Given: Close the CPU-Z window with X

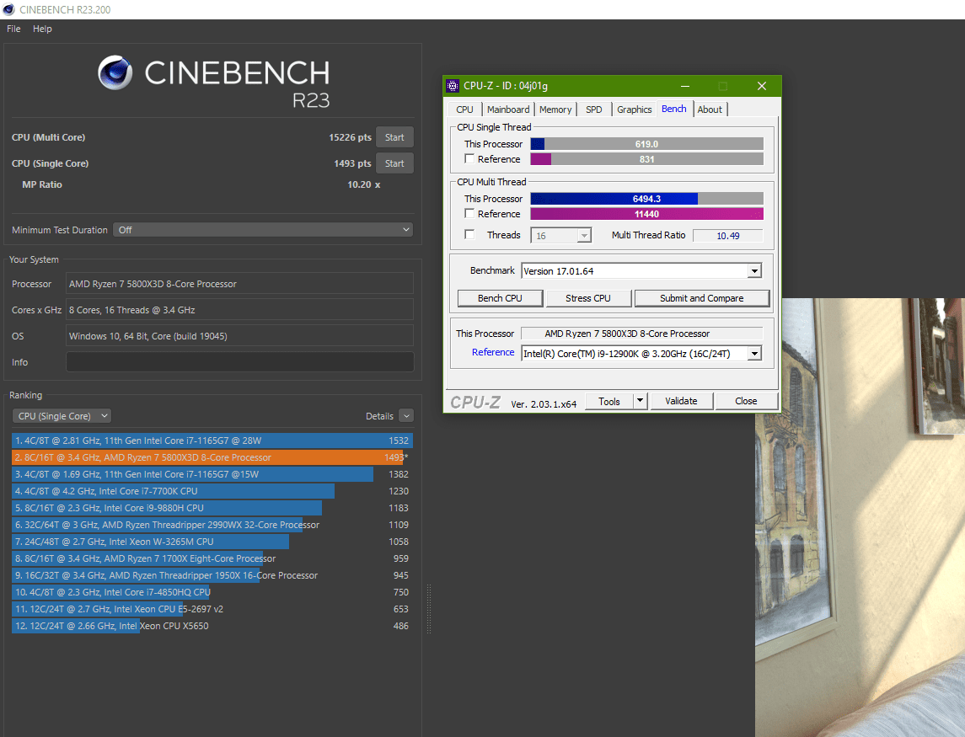Looking at the screenshot, I should 761,86.
